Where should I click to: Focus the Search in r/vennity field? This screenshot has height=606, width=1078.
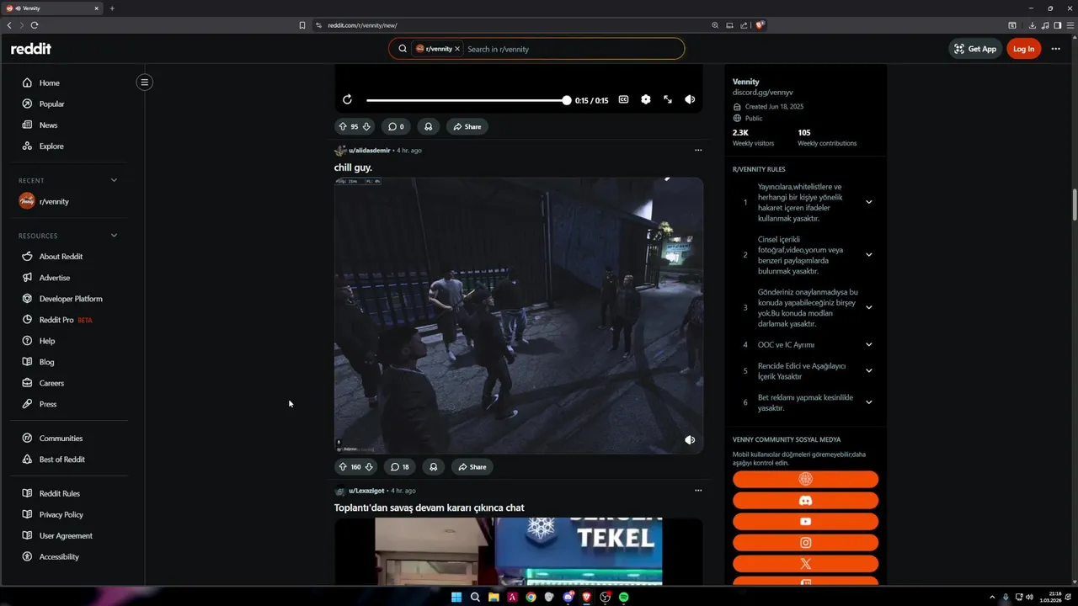(x=573, y=49)
